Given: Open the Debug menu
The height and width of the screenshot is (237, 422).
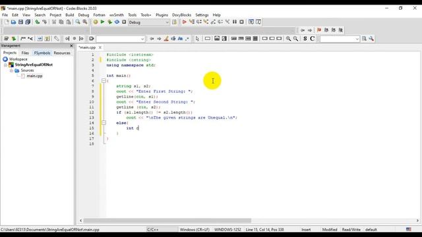Looking at the screenshot, I should coord(84,14).
